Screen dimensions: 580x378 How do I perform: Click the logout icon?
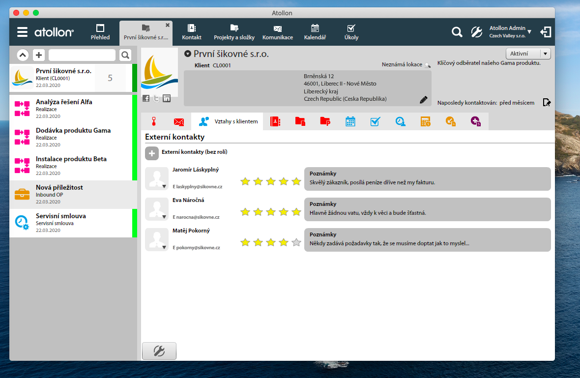[x=545, y=32]
